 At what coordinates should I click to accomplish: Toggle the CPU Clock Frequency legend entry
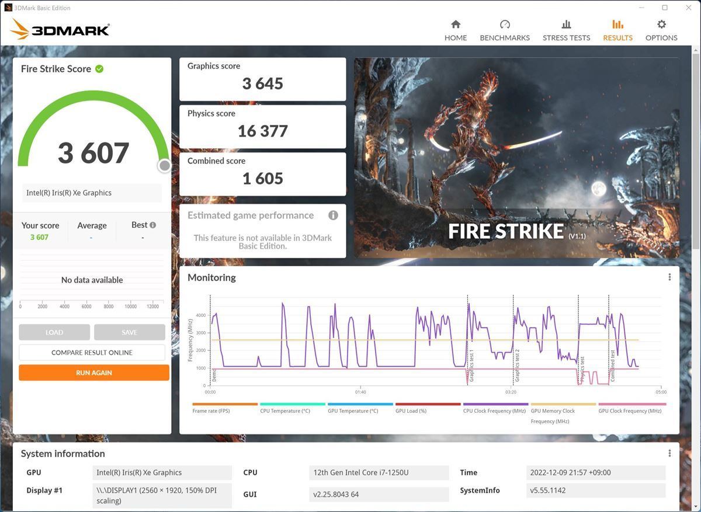pyautogui.click(x=496, y=407)
